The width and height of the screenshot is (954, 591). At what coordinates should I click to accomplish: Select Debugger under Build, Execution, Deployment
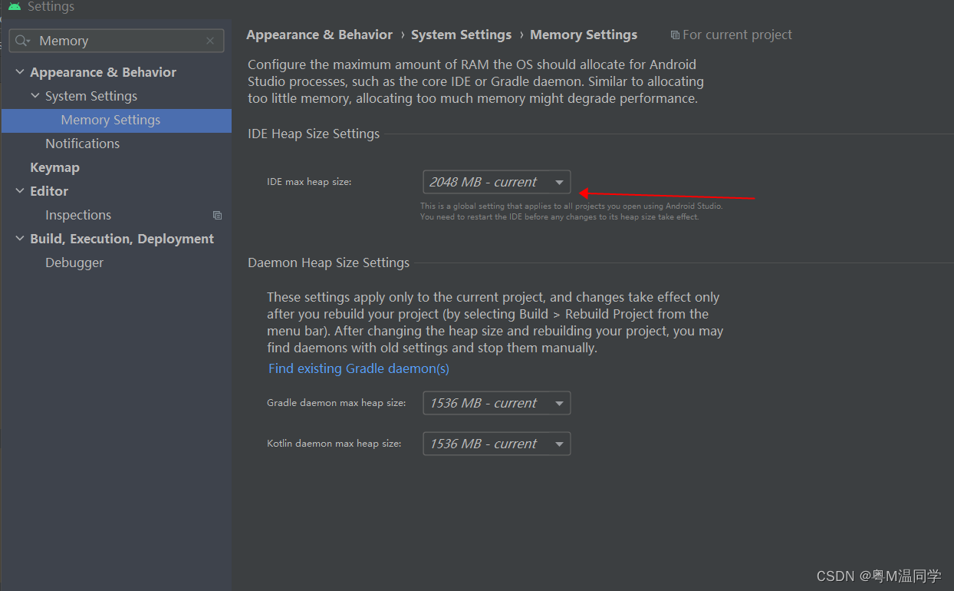pyautogui.click(x=74, y=262)
